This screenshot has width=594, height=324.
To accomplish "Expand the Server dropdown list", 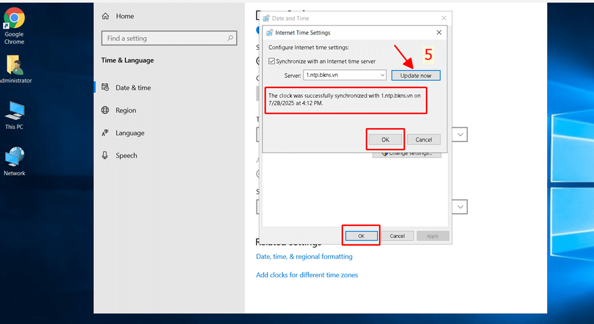I will point(382,75).
